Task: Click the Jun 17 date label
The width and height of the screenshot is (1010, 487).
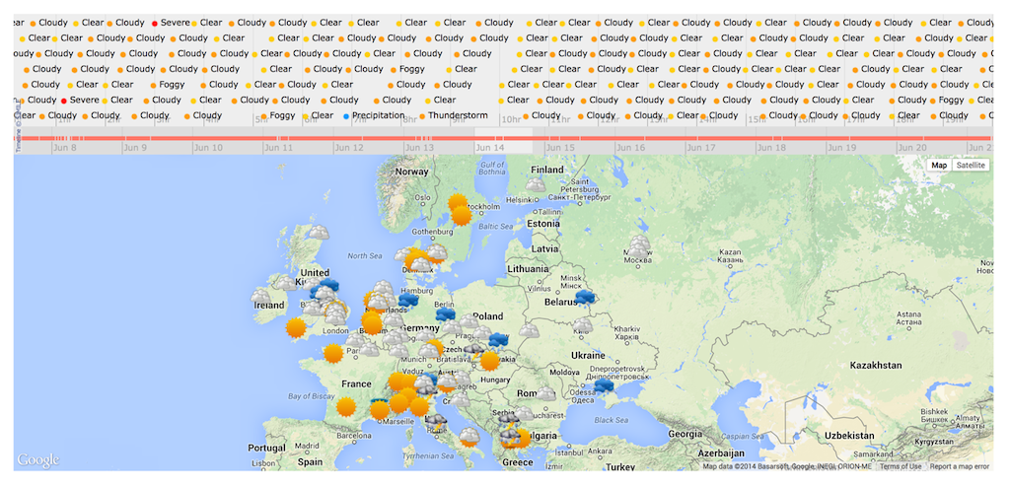Action: coord(700,148)
